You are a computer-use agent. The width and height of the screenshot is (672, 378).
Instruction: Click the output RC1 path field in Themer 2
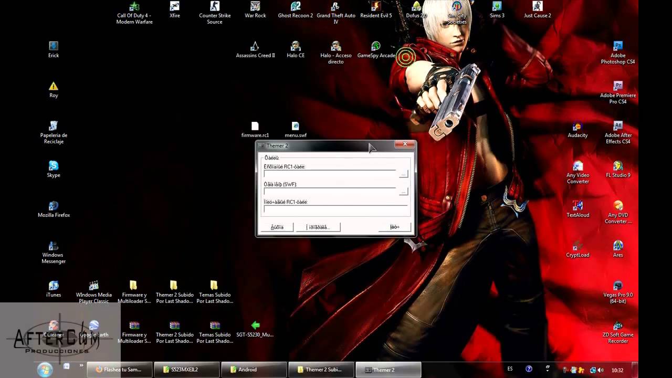(336, 209)
